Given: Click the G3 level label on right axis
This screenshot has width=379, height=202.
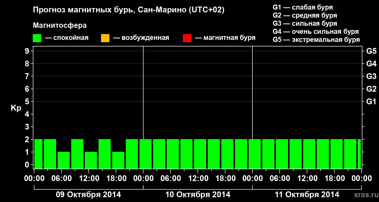Looking at the screenshot, I should tap(371, 77).
